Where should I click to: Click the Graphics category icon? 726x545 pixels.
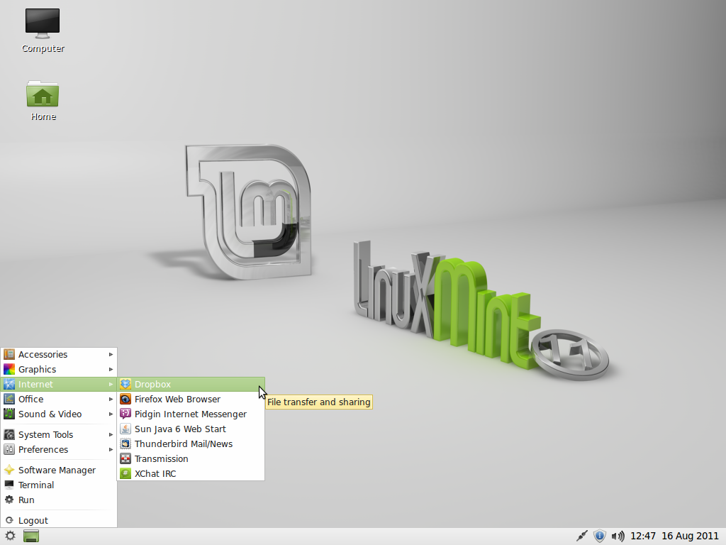pyautogui.click(x=9, y=369)
